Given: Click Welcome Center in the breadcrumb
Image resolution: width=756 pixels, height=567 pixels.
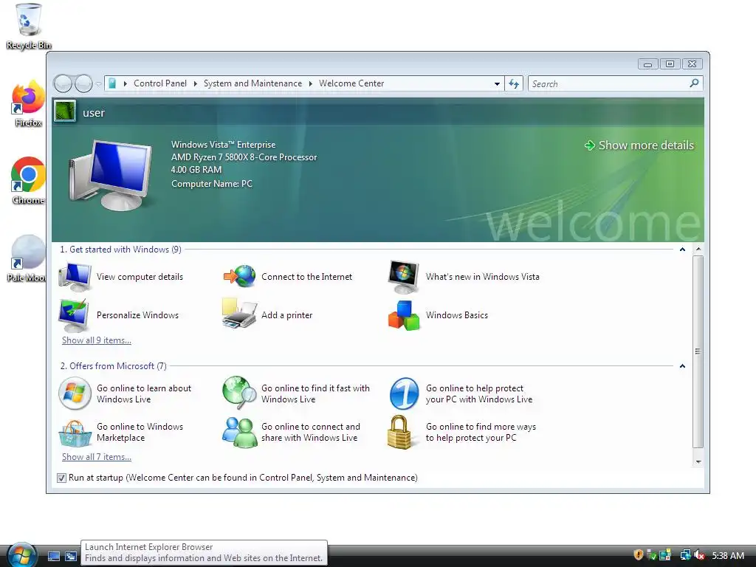Looking at the screenshot, I should [x=351, y=83].
